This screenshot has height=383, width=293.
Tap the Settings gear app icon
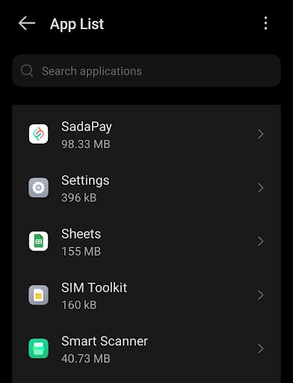point(38,188)
